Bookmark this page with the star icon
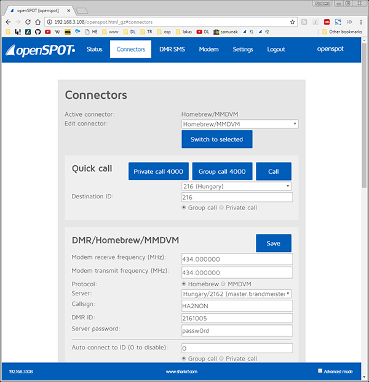This screenshot has height=382, width=369. point(292,22)
